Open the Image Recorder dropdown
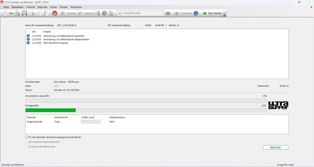The height and width of the screenshot is (167, 314). point(140,13)
